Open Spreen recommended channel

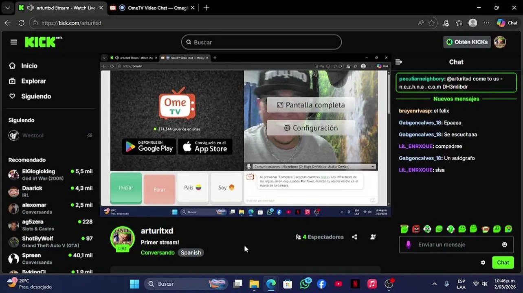pyautogui.click(x=51, y=258)
